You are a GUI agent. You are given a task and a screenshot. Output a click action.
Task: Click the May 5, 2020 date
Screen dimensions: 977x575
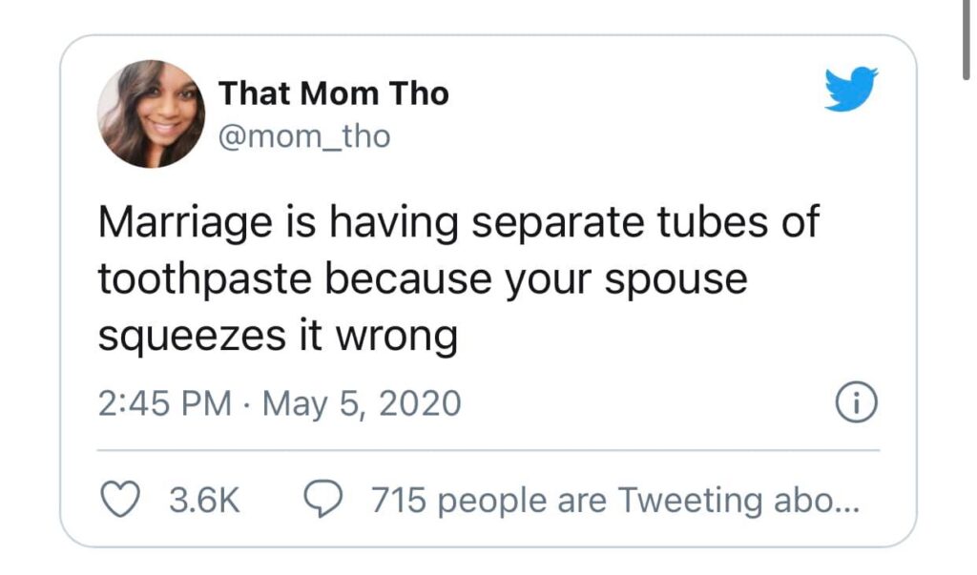(360, 403)
